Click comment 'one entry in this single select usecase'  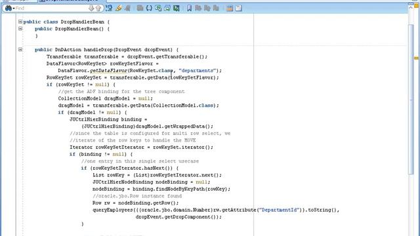click(x=140, y=161)
